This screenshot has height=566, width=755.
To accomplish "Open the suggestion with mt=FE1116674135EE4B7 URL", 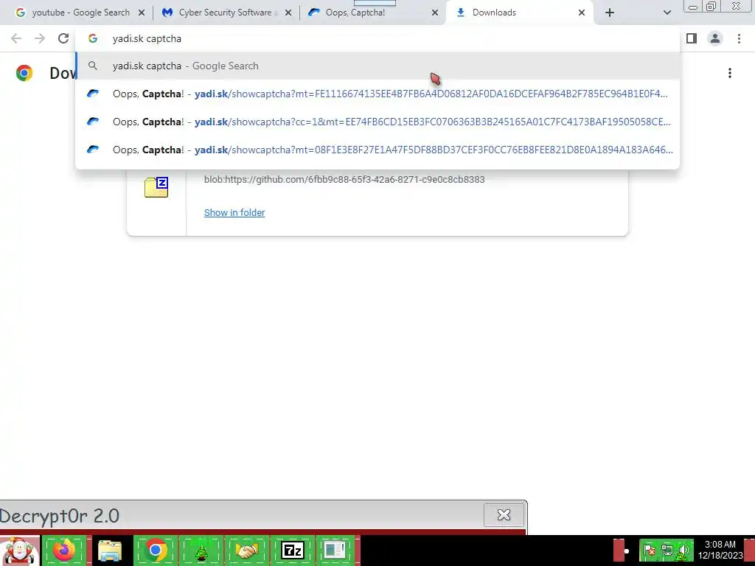I will click(377, 94).
